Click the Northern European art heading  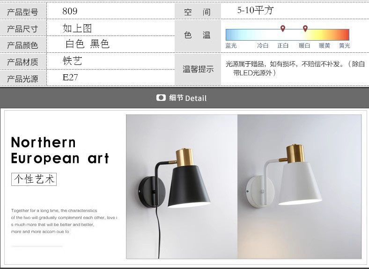click(60, 150)
